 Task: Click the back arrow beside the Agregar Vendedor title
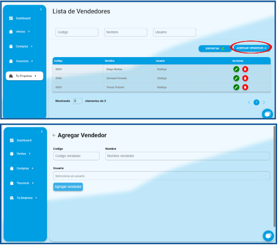coord(54,135)
